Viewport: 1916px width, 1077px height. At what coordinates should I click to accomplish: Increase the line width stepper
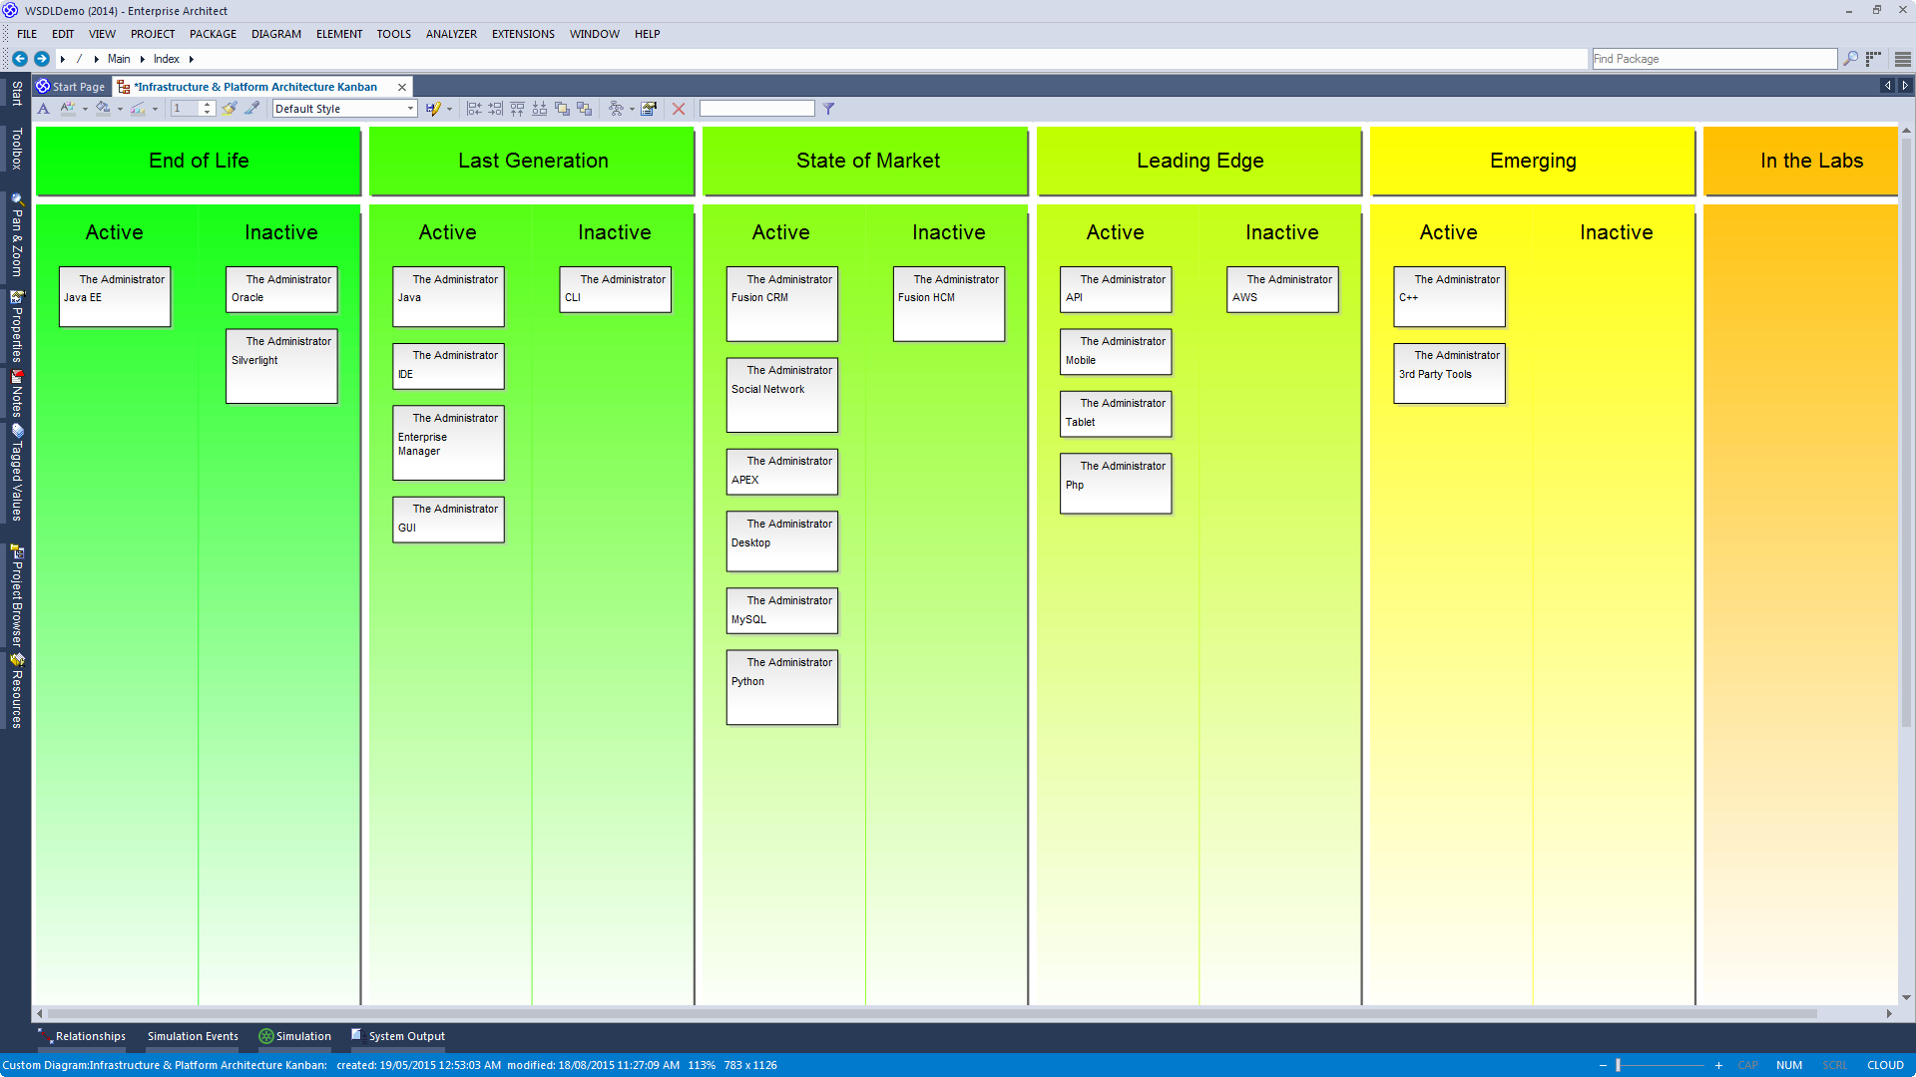click(x=208, y=105)
